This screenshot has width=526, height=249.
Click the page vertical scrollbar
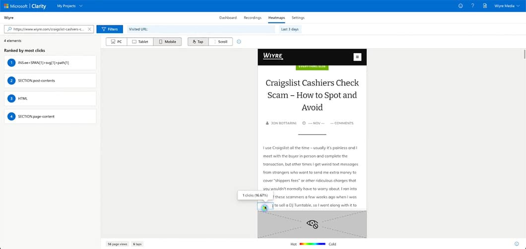click(524, 54)
